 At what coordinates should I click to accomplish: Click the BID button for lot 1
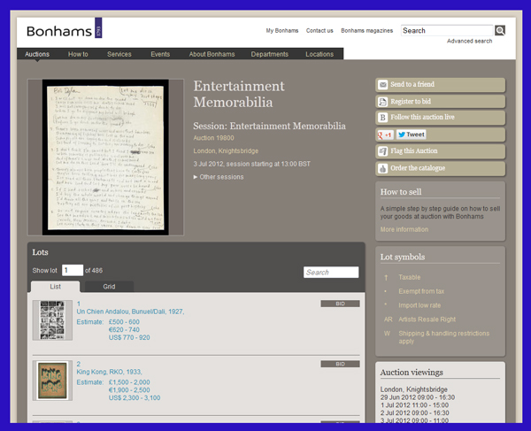(340, 304)
